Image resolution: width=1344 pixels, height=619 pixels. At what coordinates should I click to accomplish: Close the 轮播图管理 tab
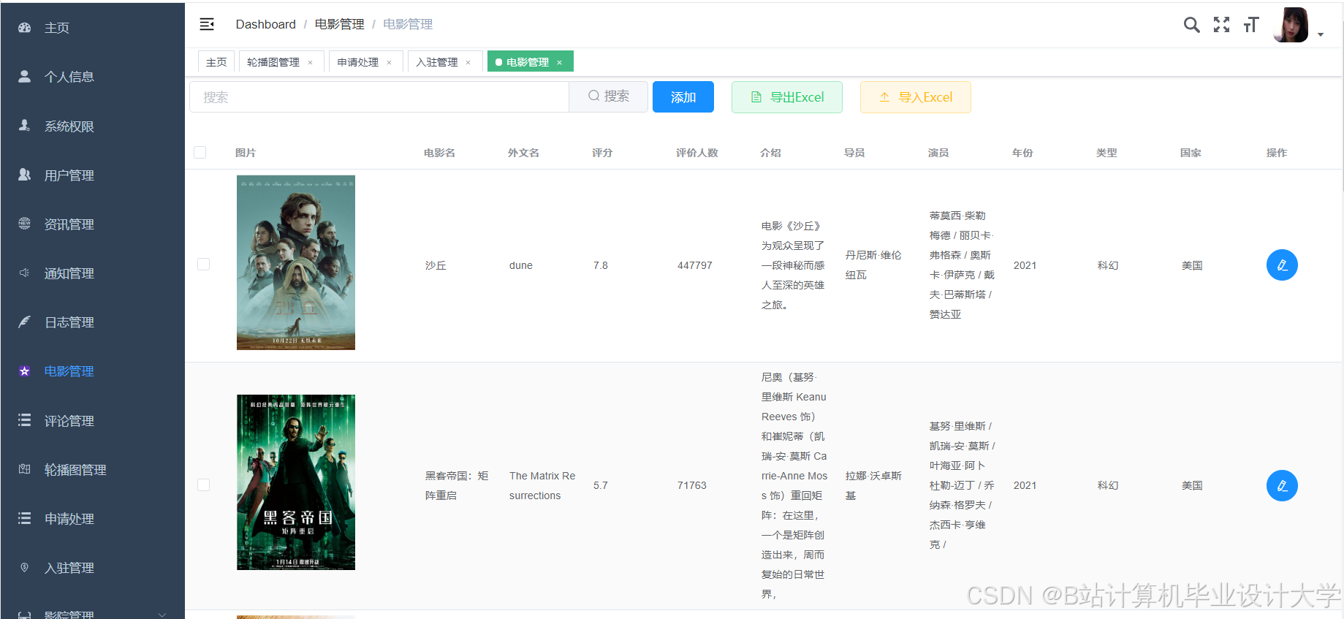point(310,63)
